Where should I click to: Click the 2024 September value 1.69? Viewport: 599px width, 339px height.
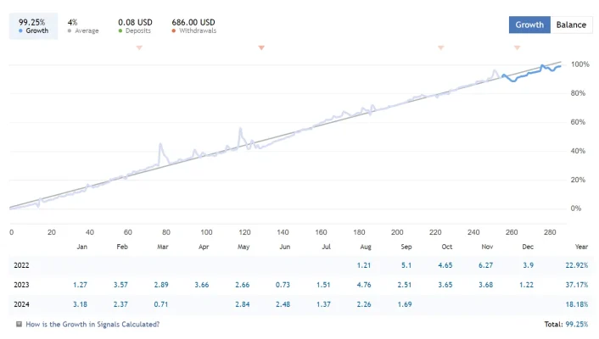click(x=404, y=304)
